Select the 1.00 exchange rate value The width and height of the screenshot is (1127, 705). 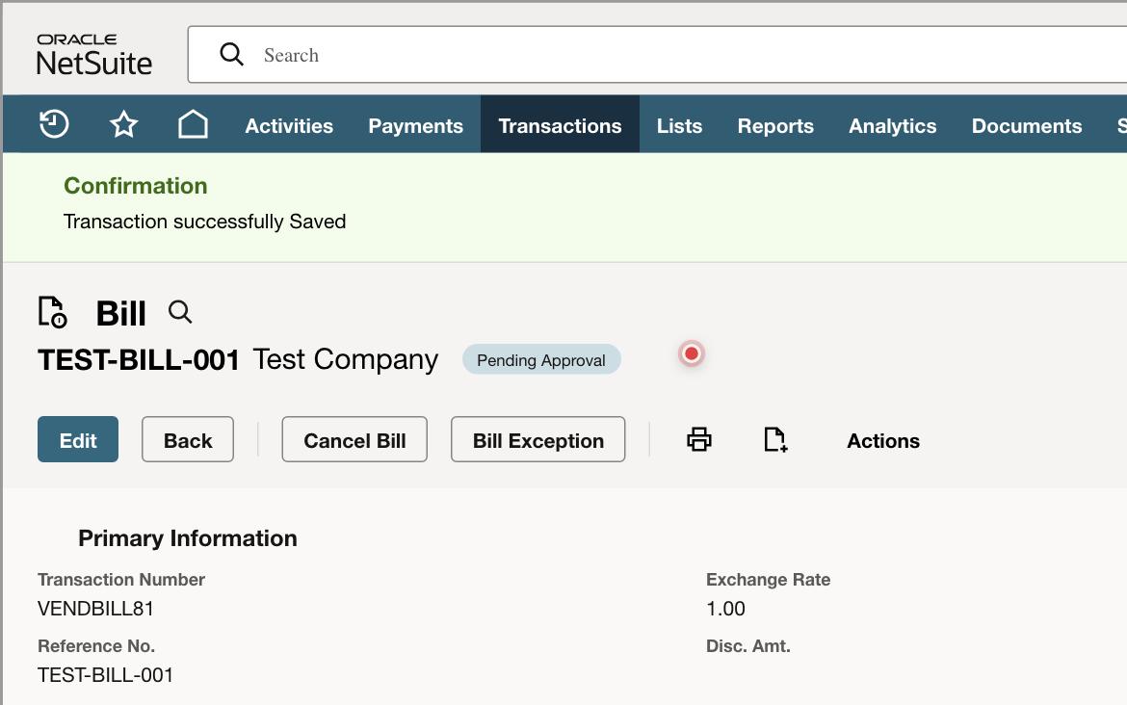point(725,609)
